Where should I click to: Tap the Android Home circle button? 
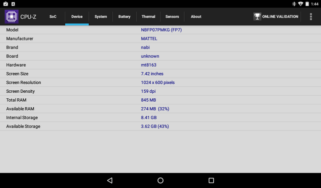click(x=160, y=180)
